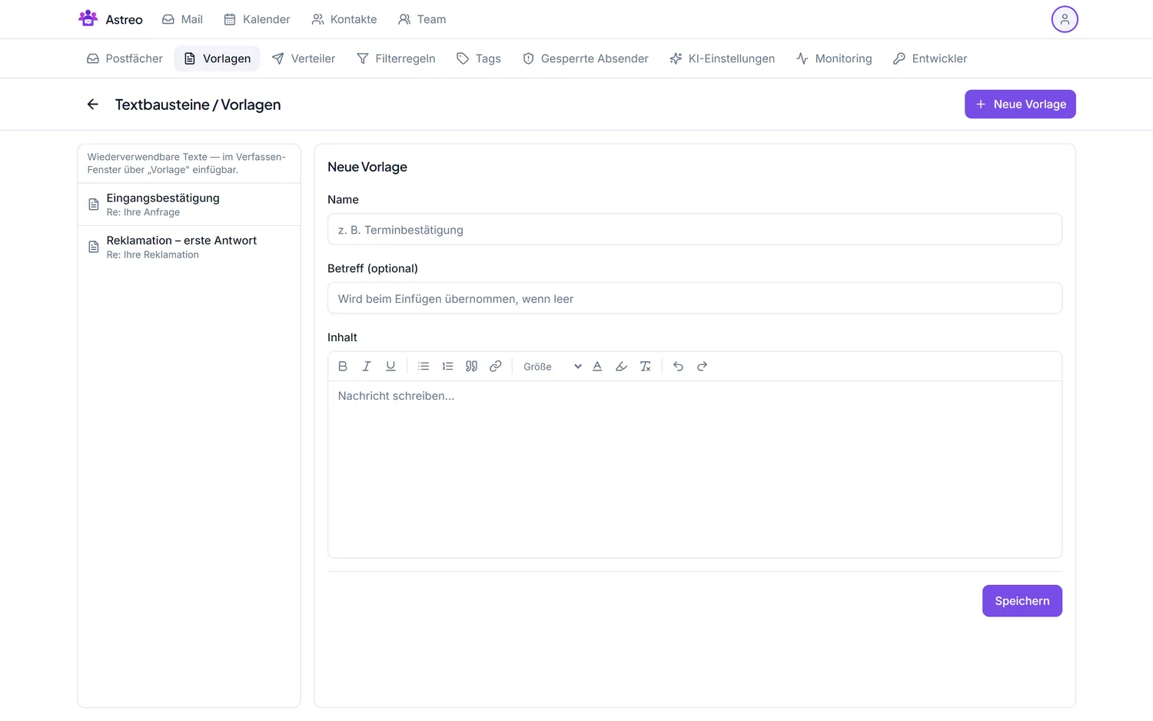Focus the Name input field

click(695, 229)
